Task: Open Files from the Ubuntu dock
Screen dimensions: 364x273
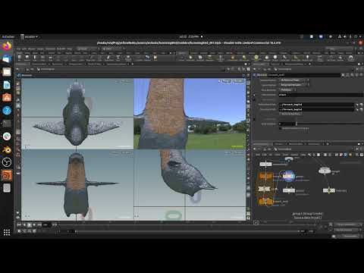Action: [x=7, y=72]
